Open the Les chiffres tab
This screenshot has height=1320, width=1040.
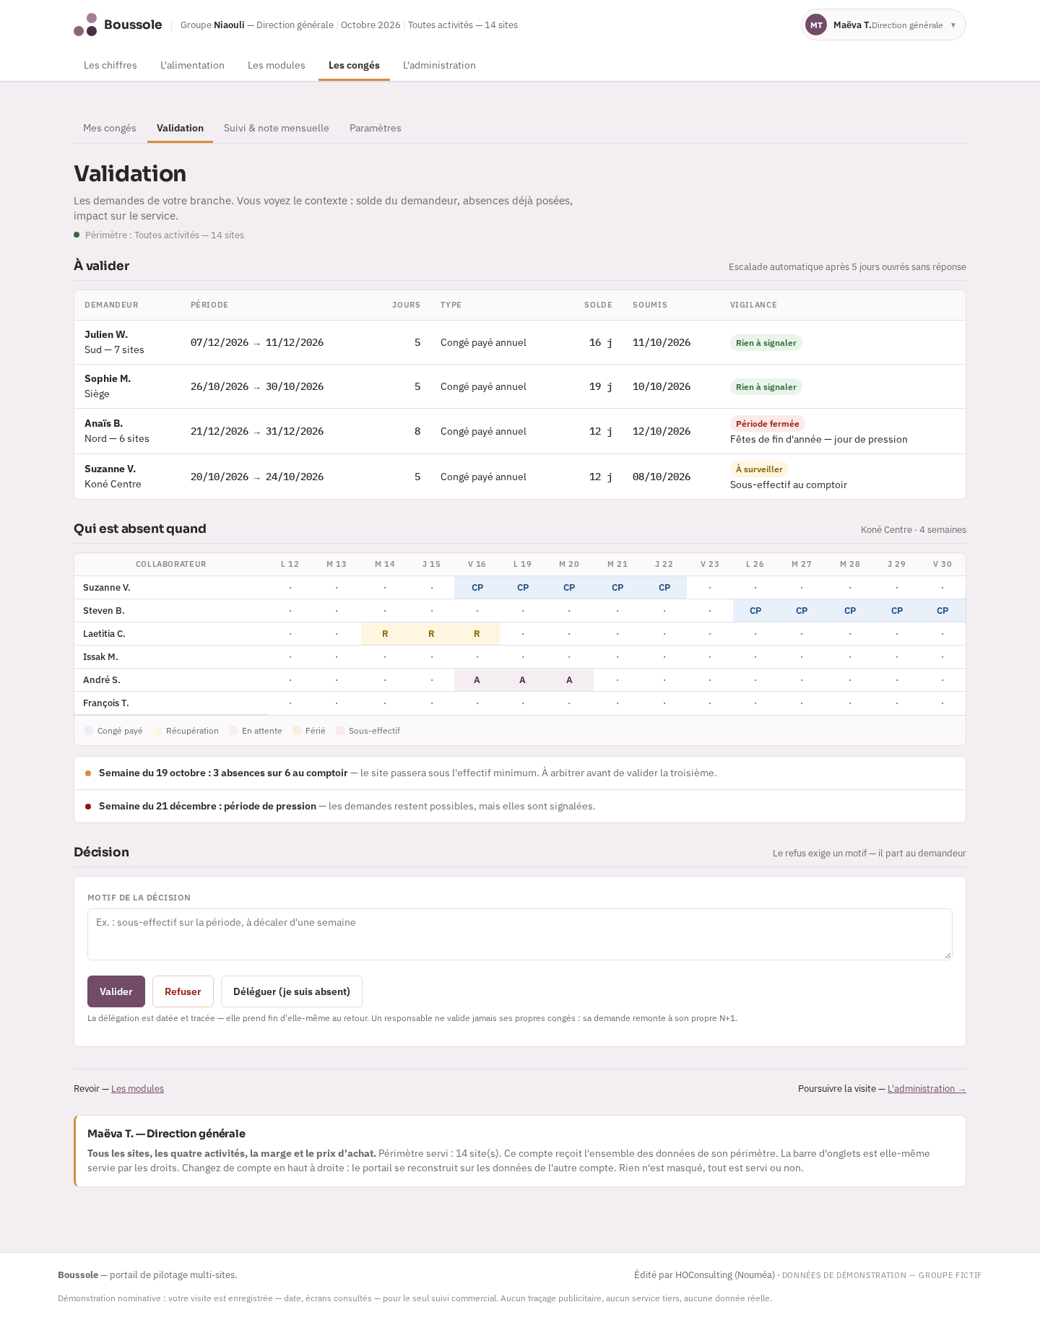click(110, 65)
